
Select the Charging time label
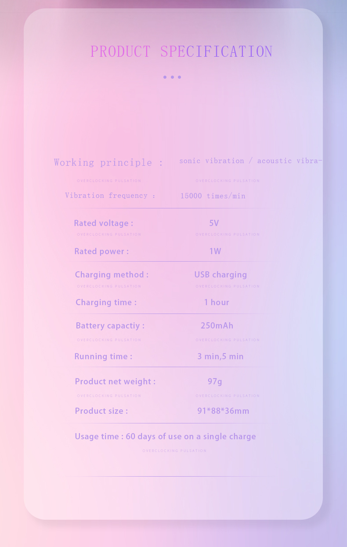tap(106, 303)
